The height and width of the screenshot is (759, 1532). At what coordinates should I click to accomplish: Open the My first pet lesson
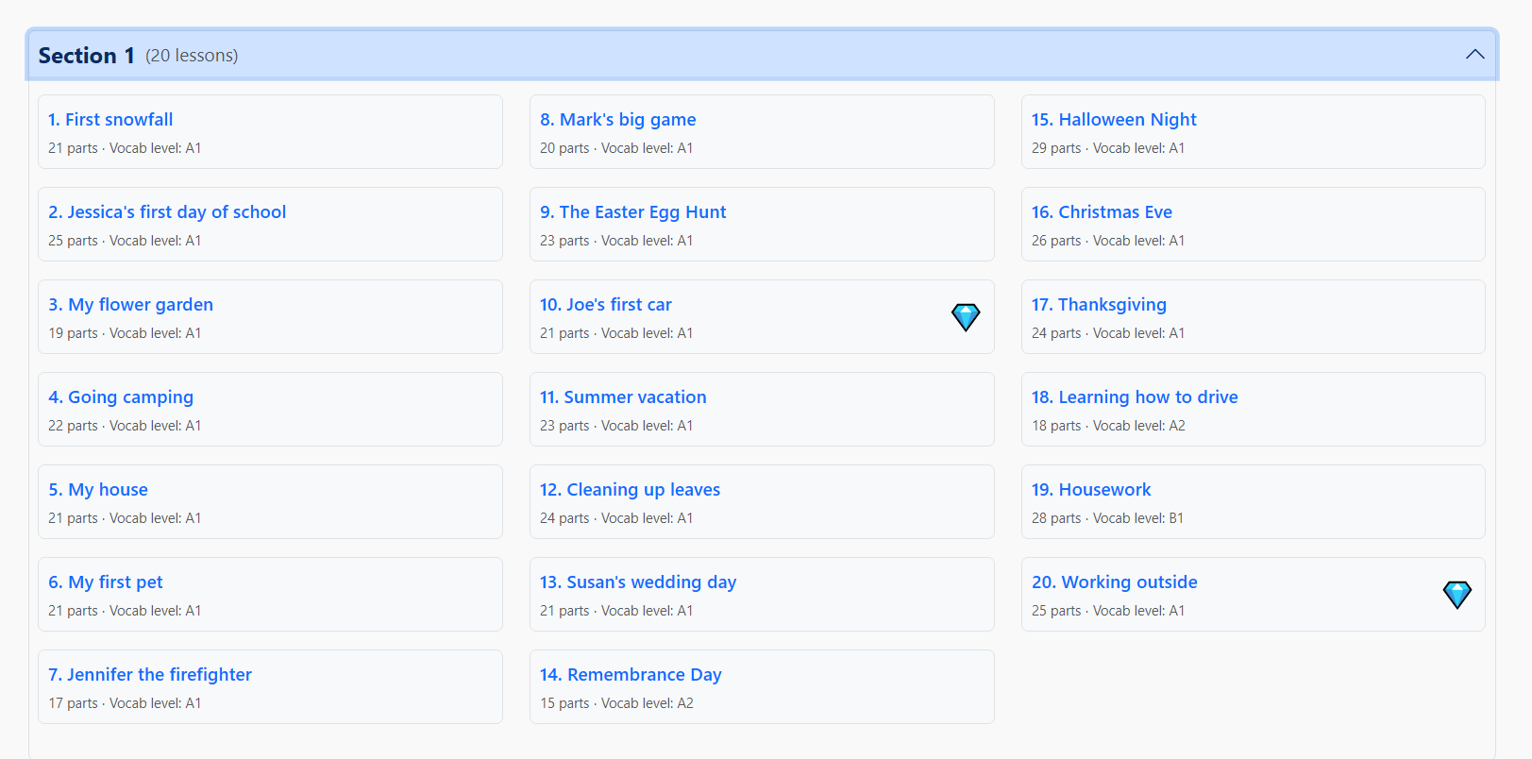106,582
